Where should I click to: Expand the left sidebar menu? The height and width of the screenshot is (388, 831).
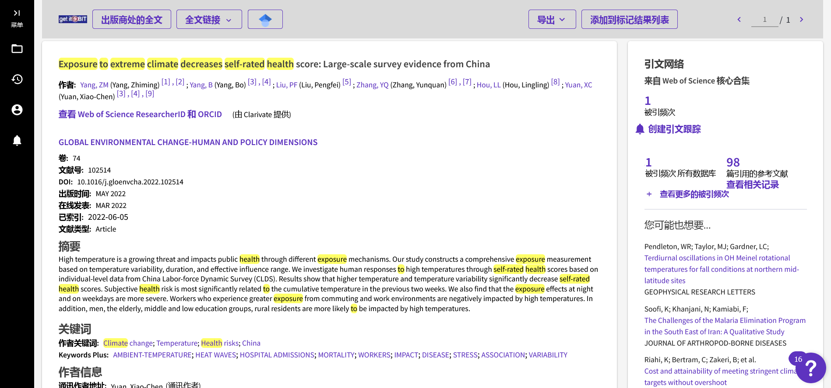tap(17, 17)
